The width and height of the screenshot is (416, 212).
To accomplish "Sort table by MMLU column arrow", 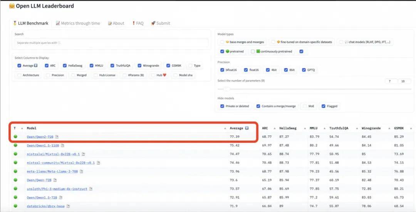I will (324, 128).
